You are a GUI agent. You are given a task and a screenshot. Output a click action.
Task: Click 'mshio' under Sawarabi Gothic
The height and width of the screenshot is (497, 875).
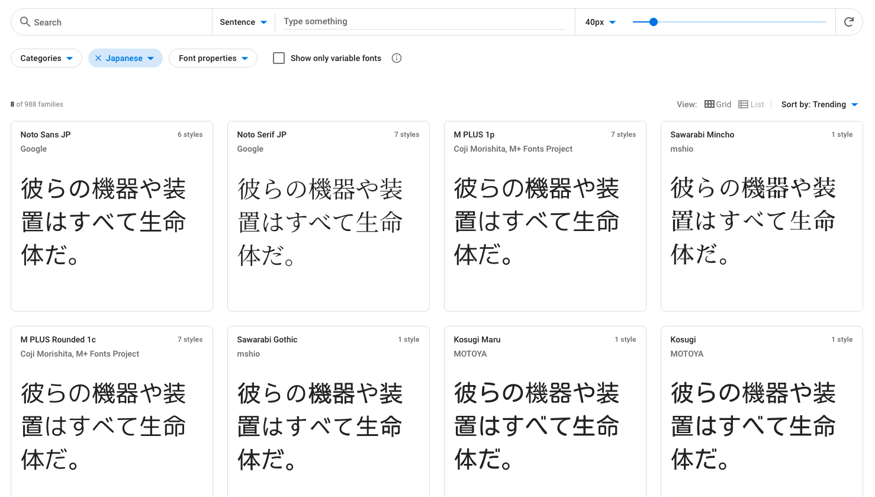249,354
